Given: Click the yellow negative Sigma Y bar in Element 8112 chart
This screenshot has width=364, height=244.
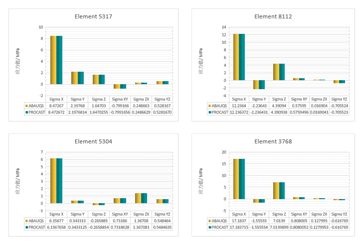Looking at the screenshot, I should (256, 85).
